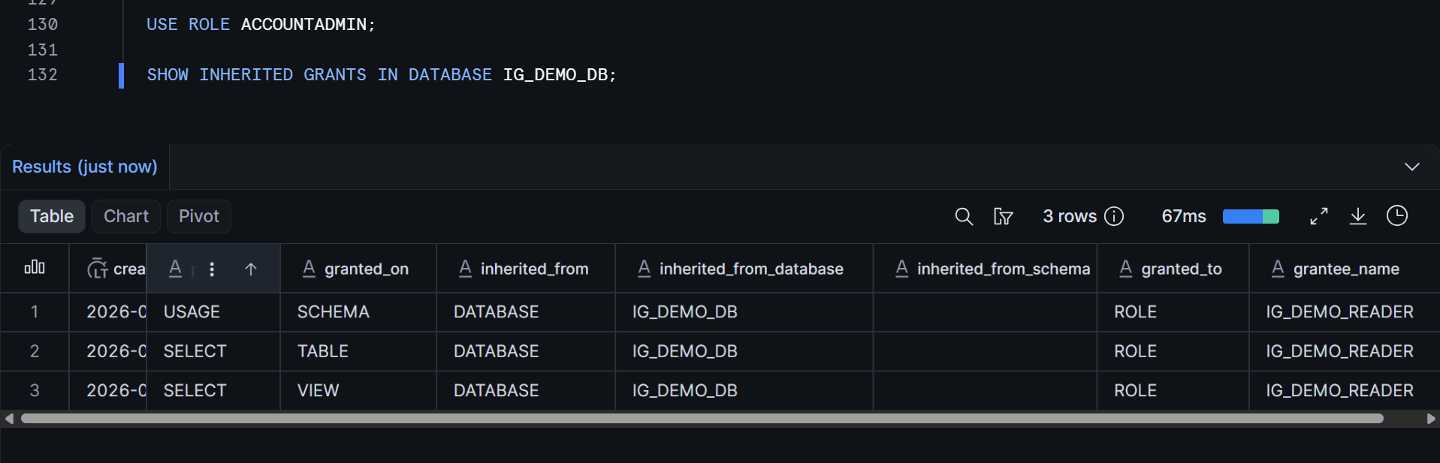Viewport: 1440px width, 463px height.
Task: Click the SHOW INHERITED GRANTS statement
Action: pos(382,75)
